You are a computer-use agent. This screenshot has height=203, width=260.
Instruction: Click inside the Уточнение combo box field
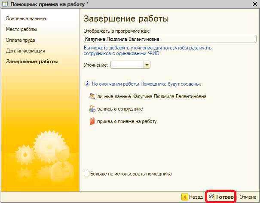[127, 65]
